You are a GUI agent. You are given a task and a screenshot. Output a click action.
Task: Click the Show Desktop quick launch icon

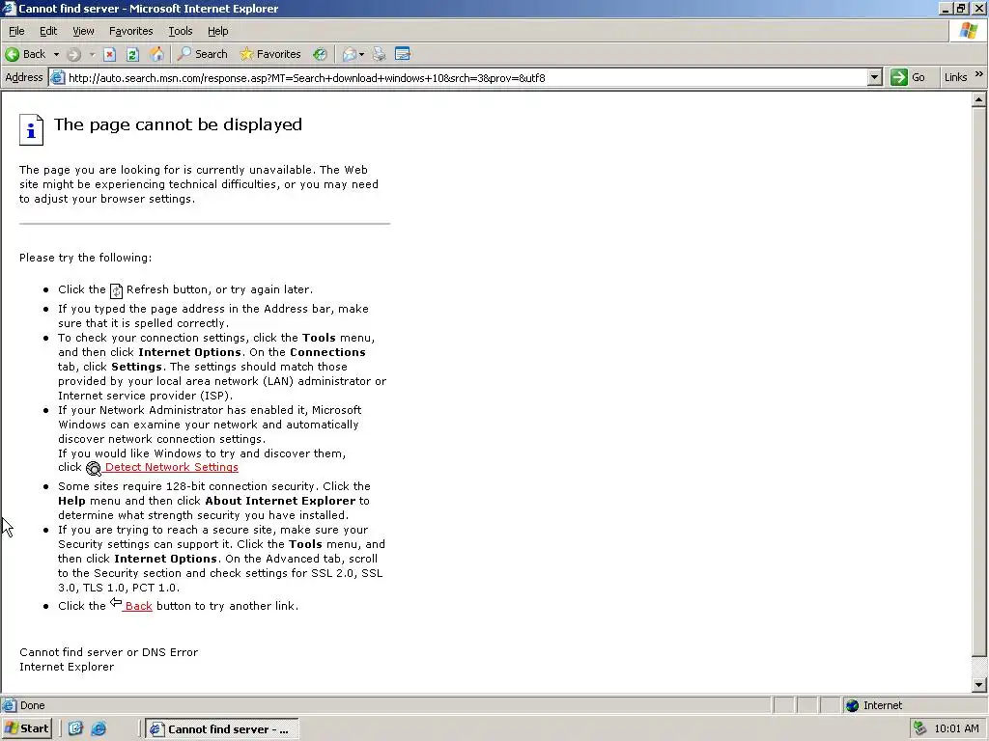pyautogui.click(x=75, y=728)
